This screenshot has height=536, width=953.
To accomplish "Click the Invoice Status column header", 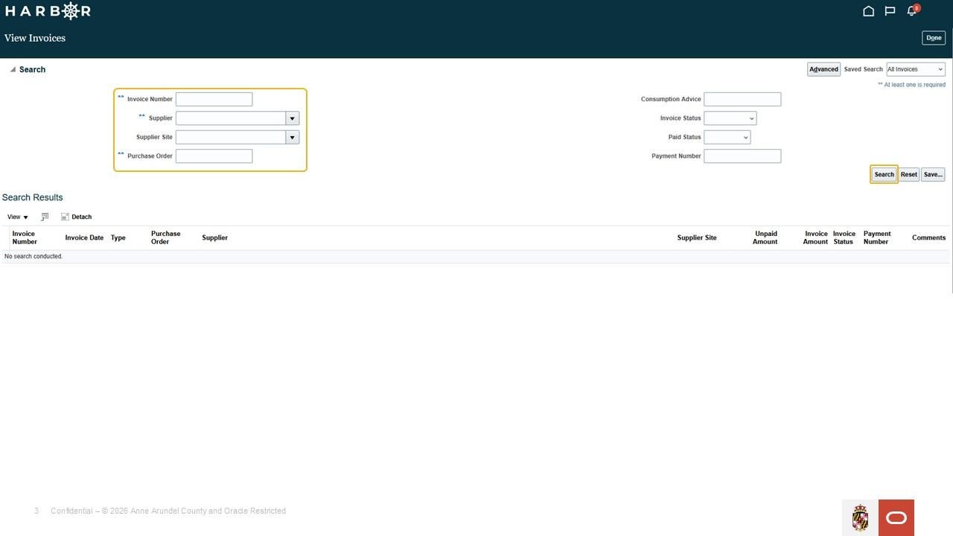I will point(844,237).
